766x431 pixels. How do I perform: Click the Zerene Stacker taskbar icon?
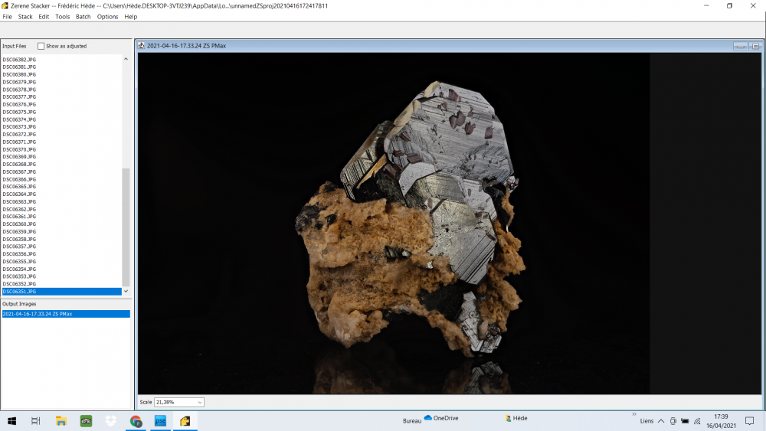[x=185, y=420]
